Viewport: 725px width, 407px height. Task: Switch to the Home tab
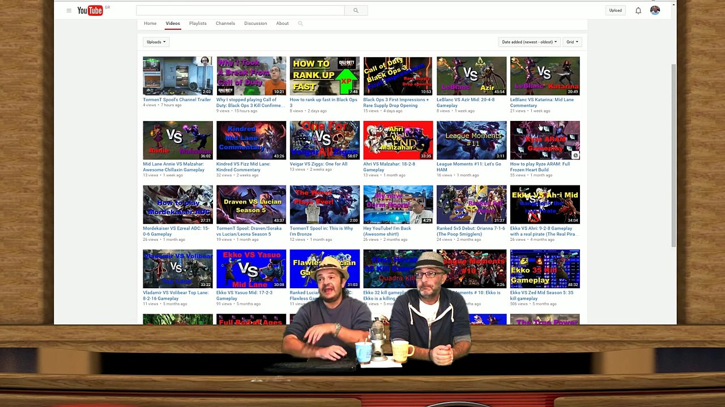150,23
